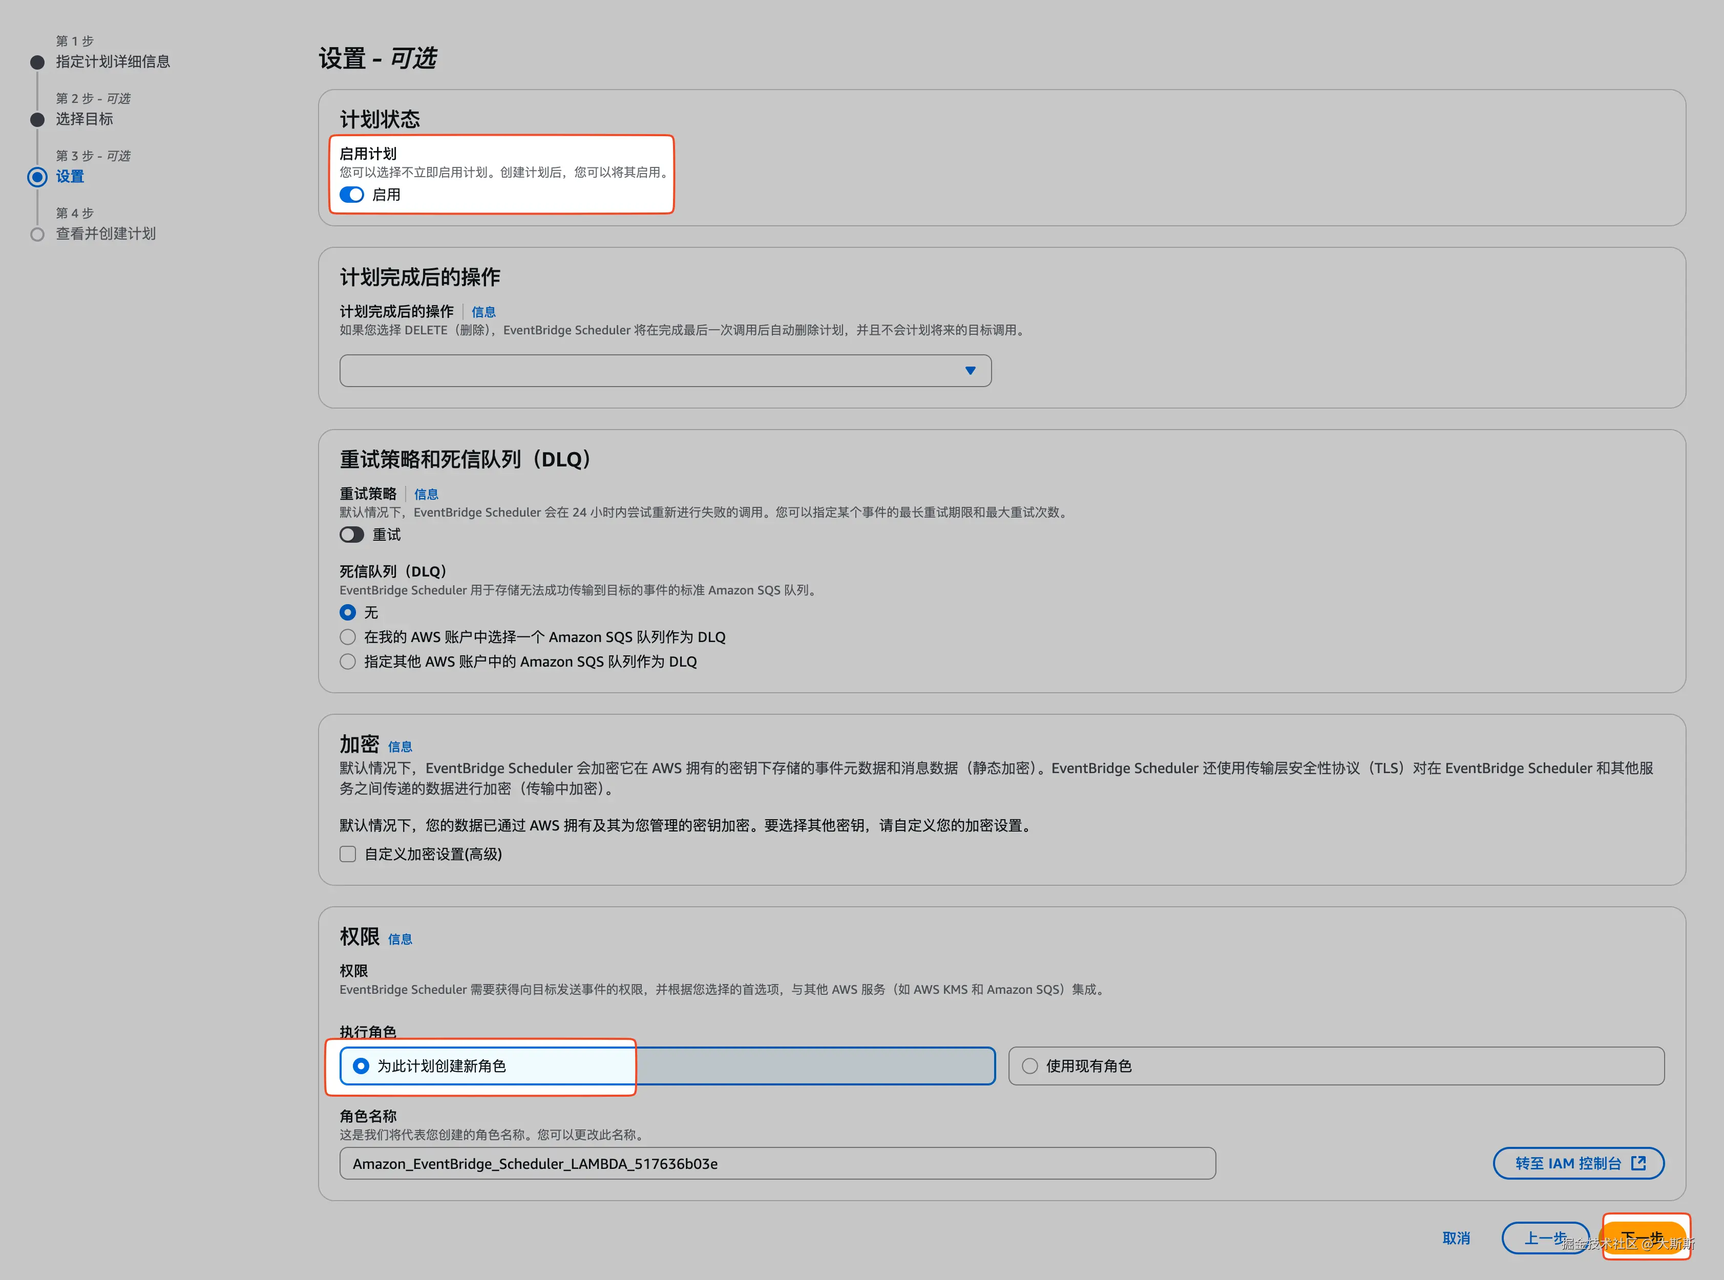Click the 下一步 button

coord(1644,1238)
